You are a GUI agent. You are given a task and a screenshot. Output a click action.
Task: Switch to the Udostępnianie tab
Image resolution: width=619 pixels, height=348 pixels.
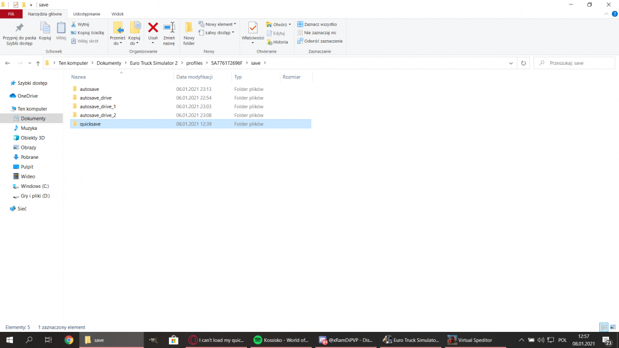tap(86, 14)
